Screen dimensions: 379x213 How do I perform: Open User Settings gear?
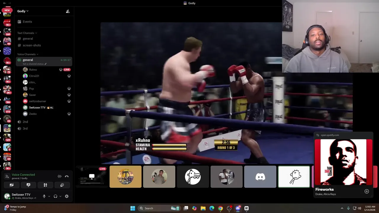67,196
